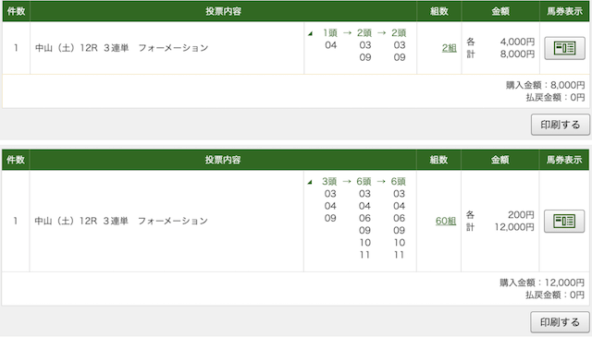
Task: Open the 60組 combinations link
Action: [446, 221]
